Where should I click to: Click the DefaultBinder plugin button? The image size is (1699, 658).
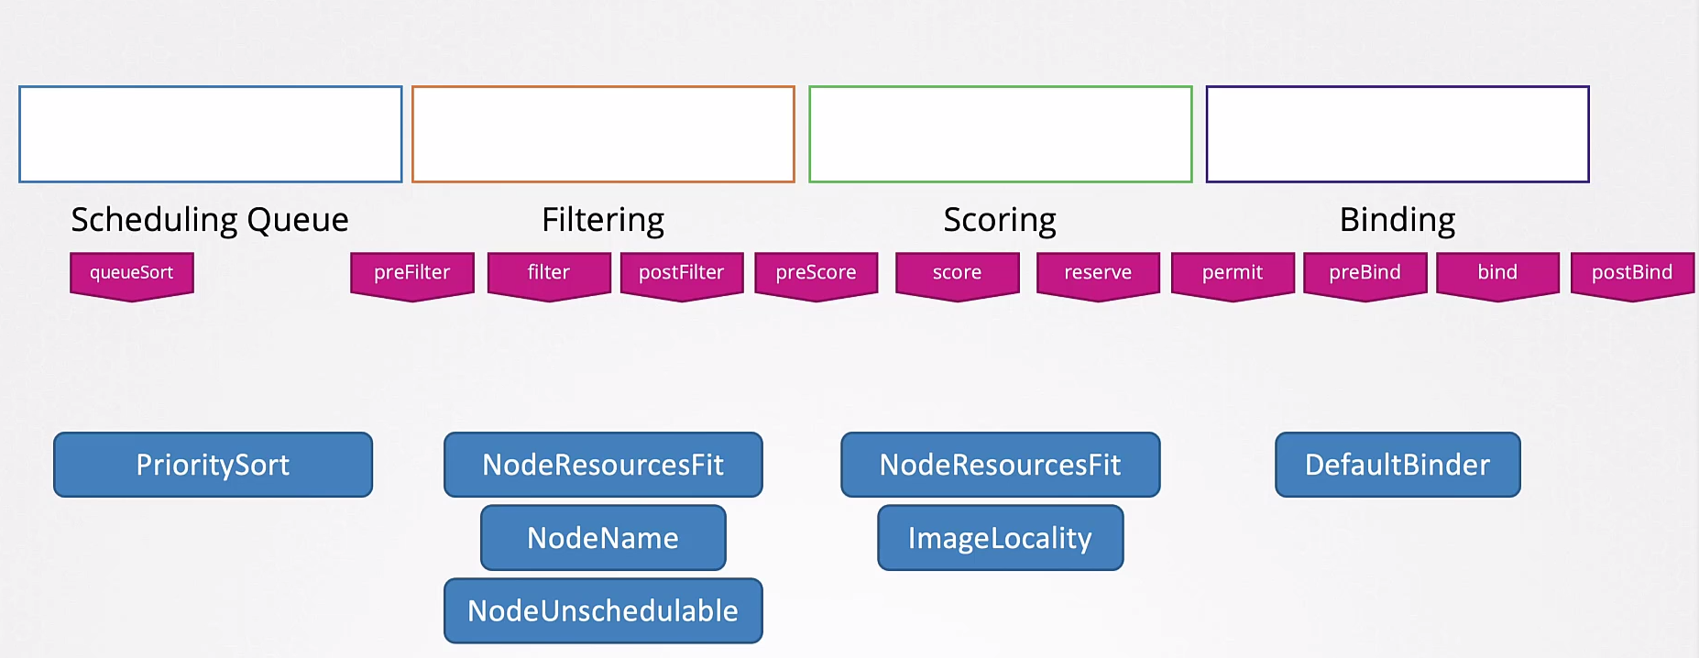[1398, 465]
